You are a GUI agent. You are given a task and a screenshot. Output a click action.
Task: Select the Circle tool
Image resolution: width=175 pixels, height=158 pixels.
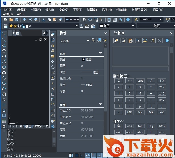(4, 67)
